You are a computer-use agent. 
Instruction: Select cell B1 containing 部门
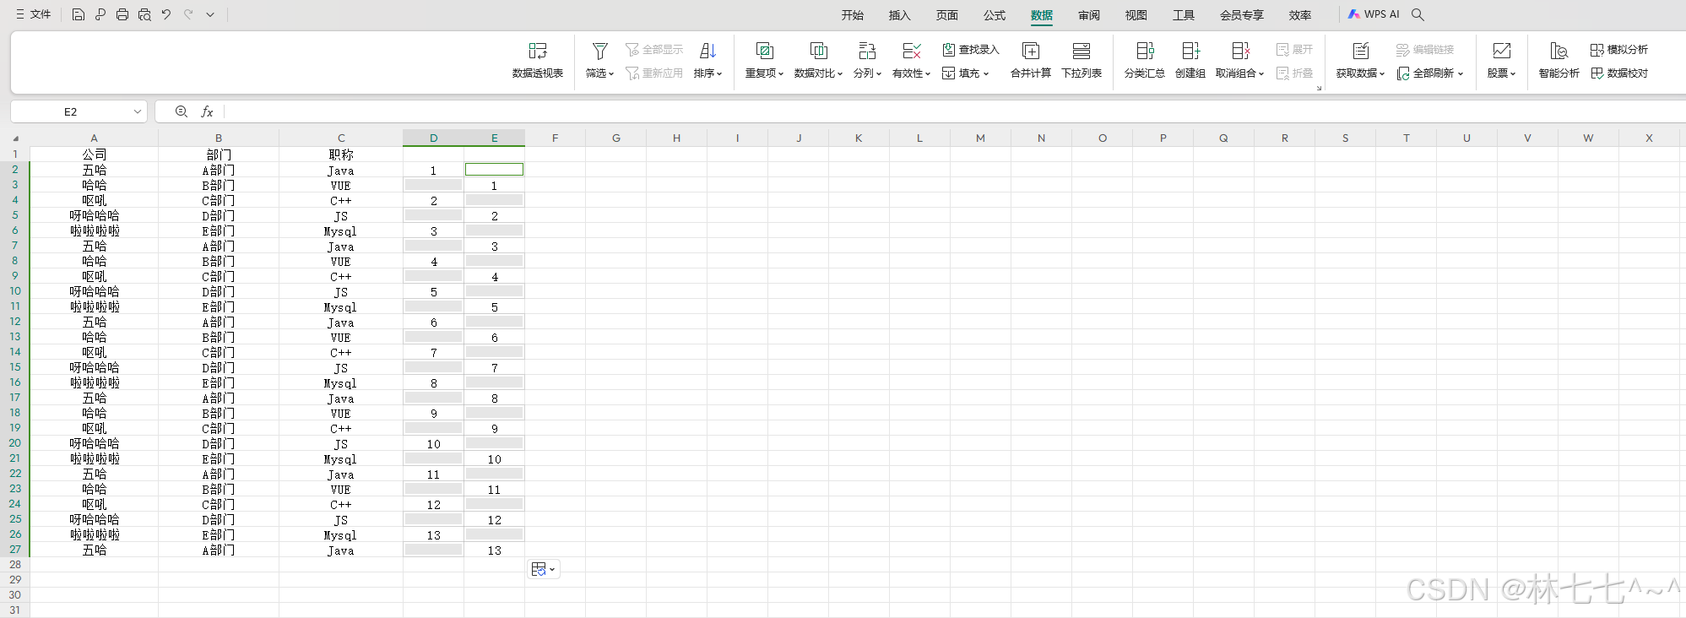tap(219, 154)
